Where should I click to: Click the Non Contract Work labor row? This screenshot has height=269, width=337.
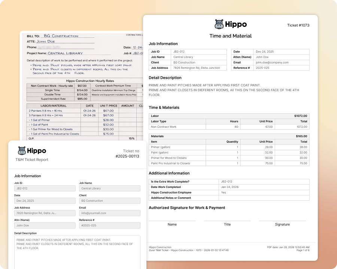(x=229, y=127)
